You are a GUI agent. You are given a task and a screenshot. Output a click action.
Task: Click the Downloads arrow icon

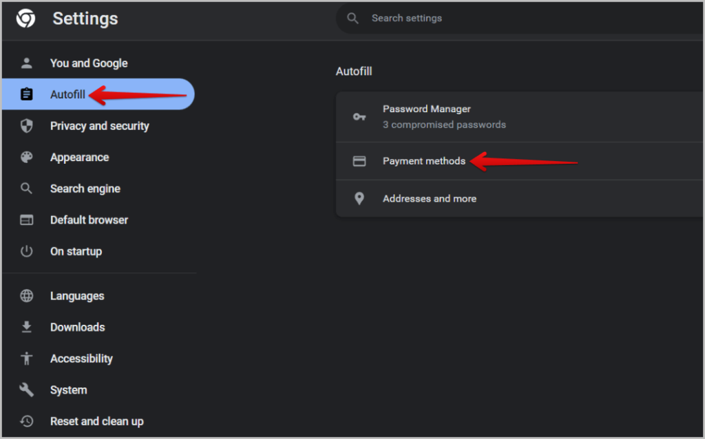point(27,327)
